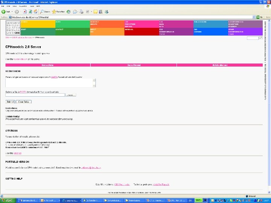Switch to the Article abstract tab
This screenshot has width=271, height=203.
click(x=220, y=65)
